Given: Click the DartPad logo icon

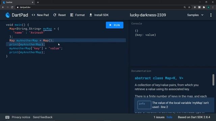Looking at the screenshot, I should point(8,15).
